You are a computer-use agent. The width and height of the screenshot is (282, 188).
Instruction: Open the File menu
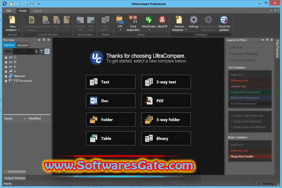tap(9, 11)
